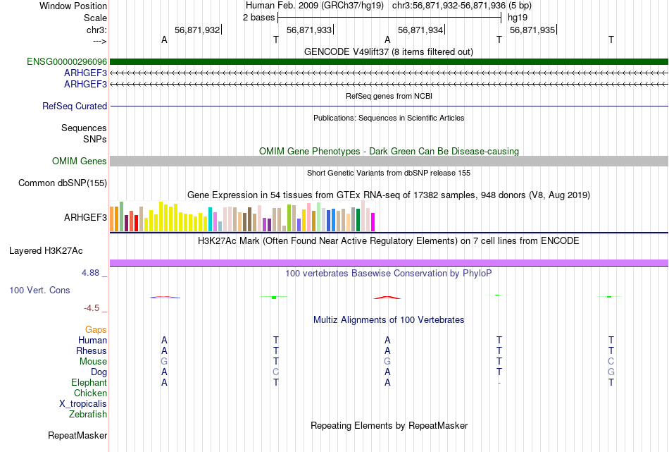The height and width of the screenshot is (452, 669).
Task: Select the Human alignment row label
Action: click(x=92, y=340)
